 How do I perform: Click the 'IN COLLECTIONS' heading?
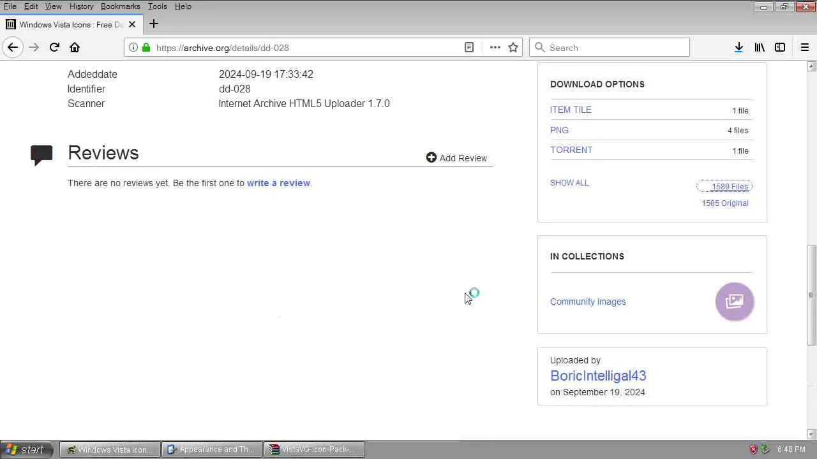587,256
